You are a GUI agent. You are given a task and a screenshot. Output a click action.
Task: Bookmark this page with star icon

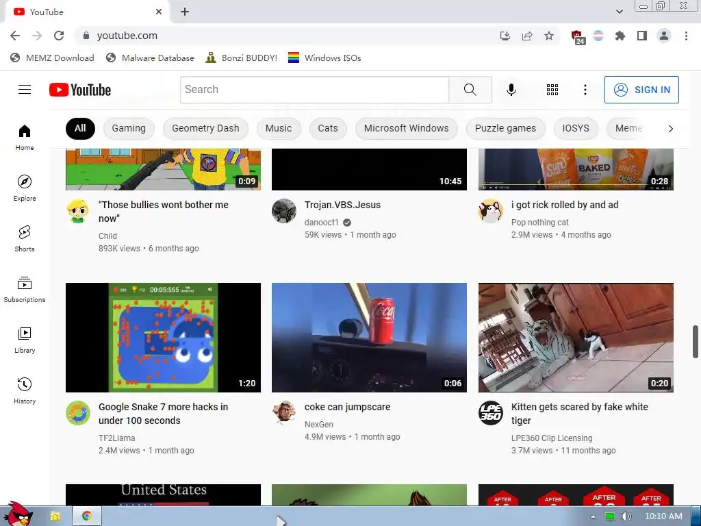(549, 36)
